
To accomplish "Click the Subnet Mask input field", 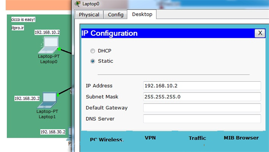I will pyautogui.click(x=202, y=97).
